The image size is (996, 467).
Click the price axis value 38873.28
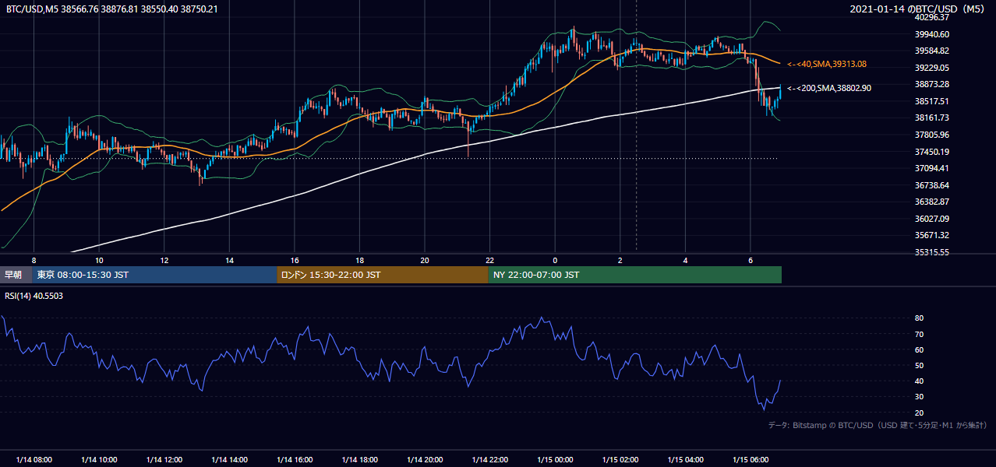click(x=932, y=84)
